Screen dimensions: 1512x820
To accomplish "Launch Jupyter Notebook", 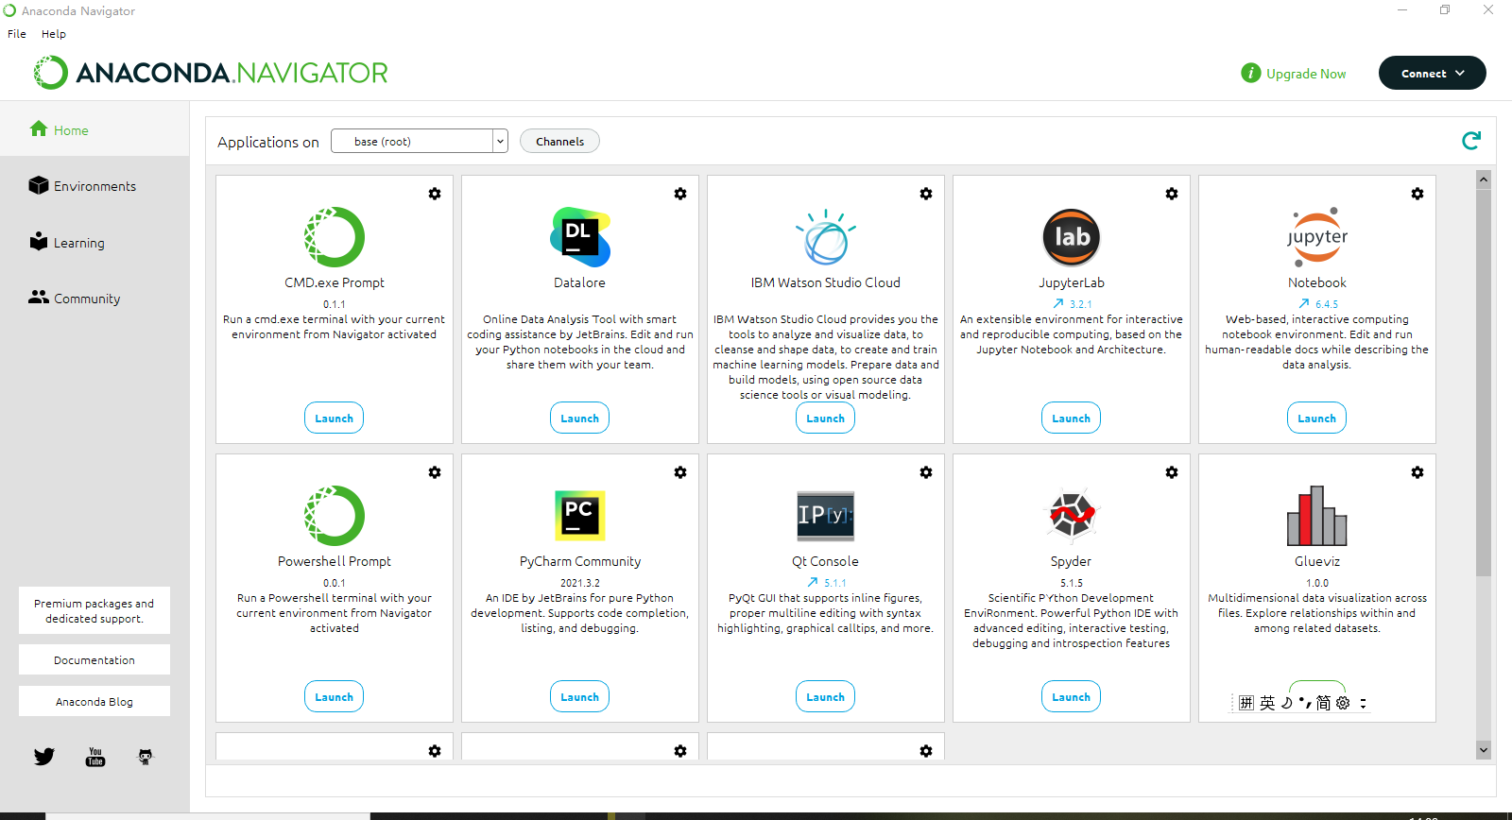I will tap(1316, 419).
